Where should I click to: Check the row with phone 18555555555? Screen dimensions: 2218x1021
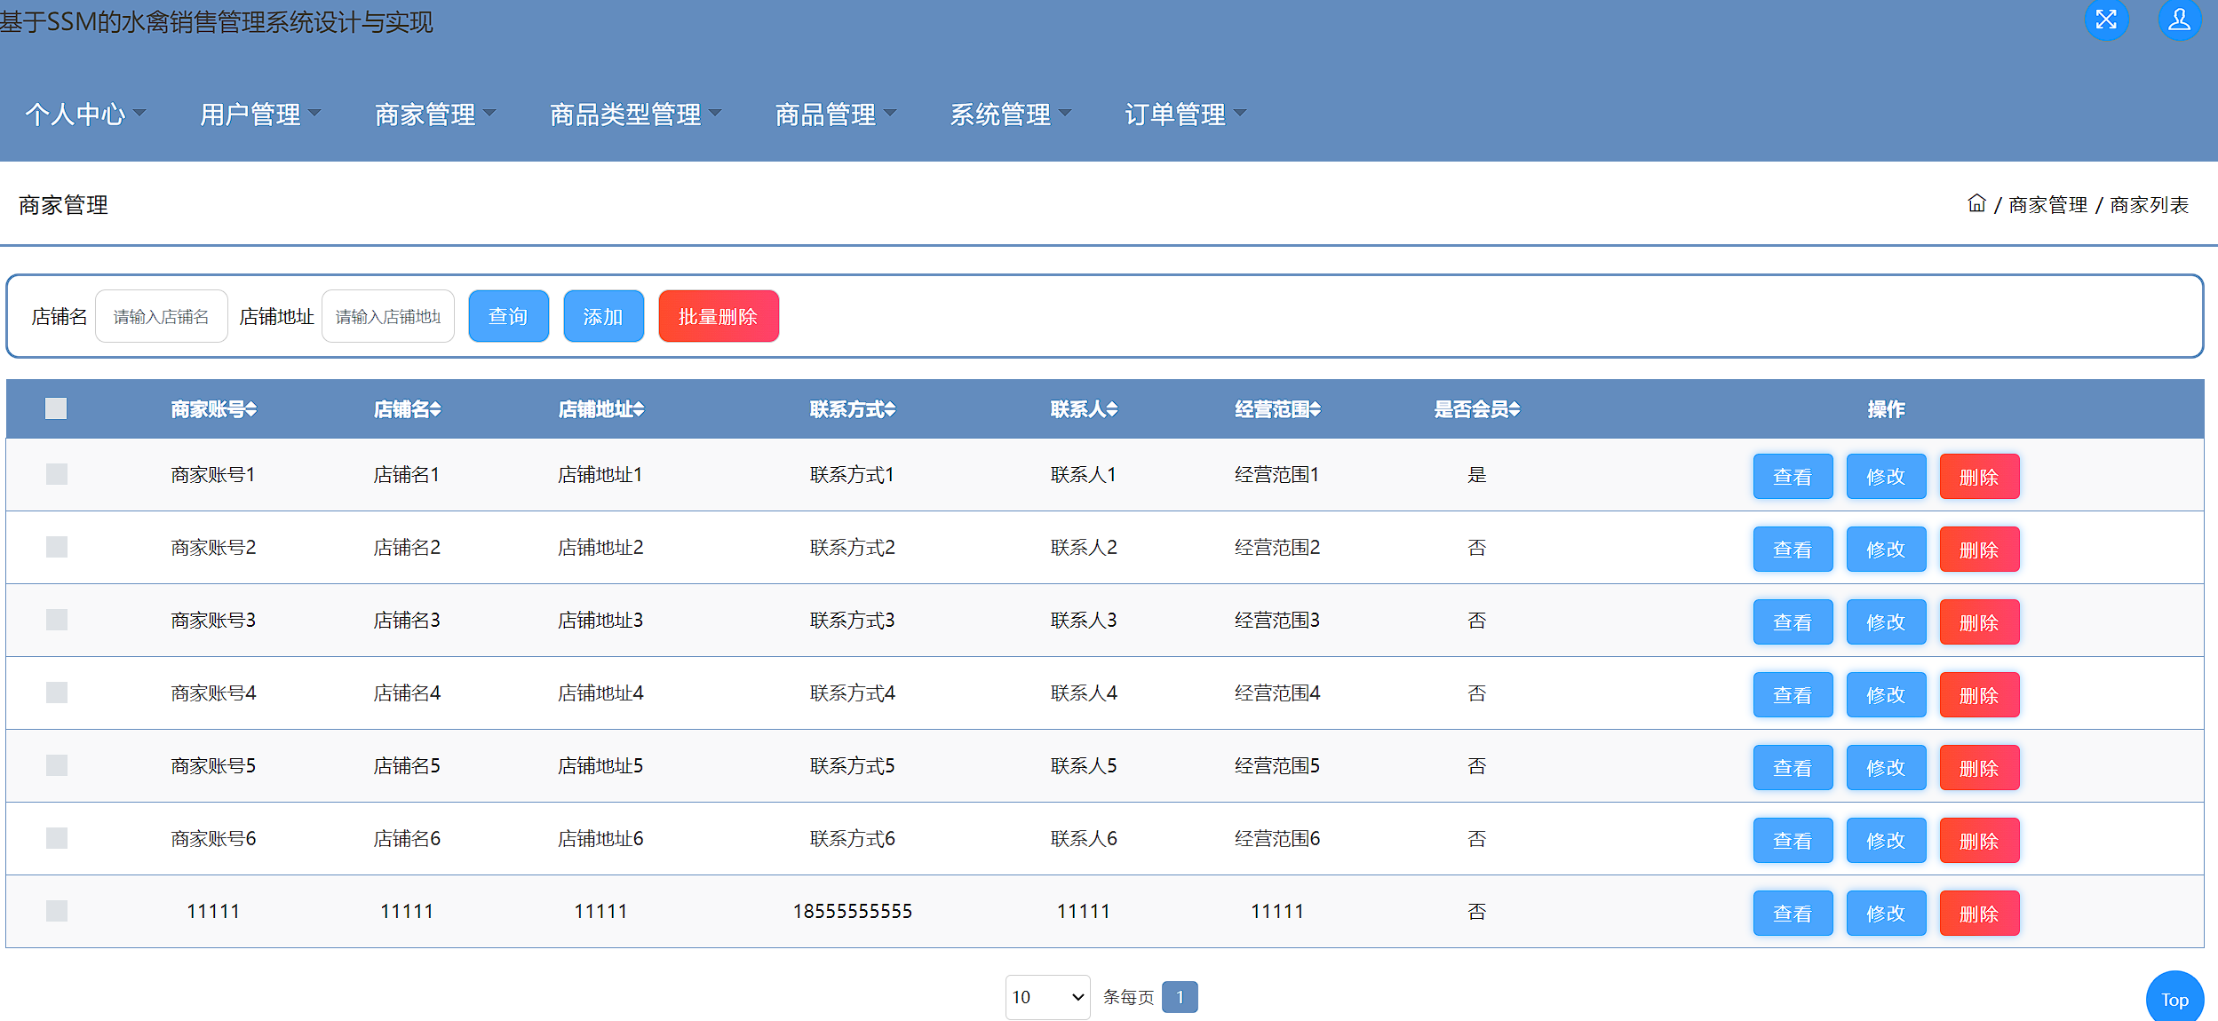coord(57,911)
